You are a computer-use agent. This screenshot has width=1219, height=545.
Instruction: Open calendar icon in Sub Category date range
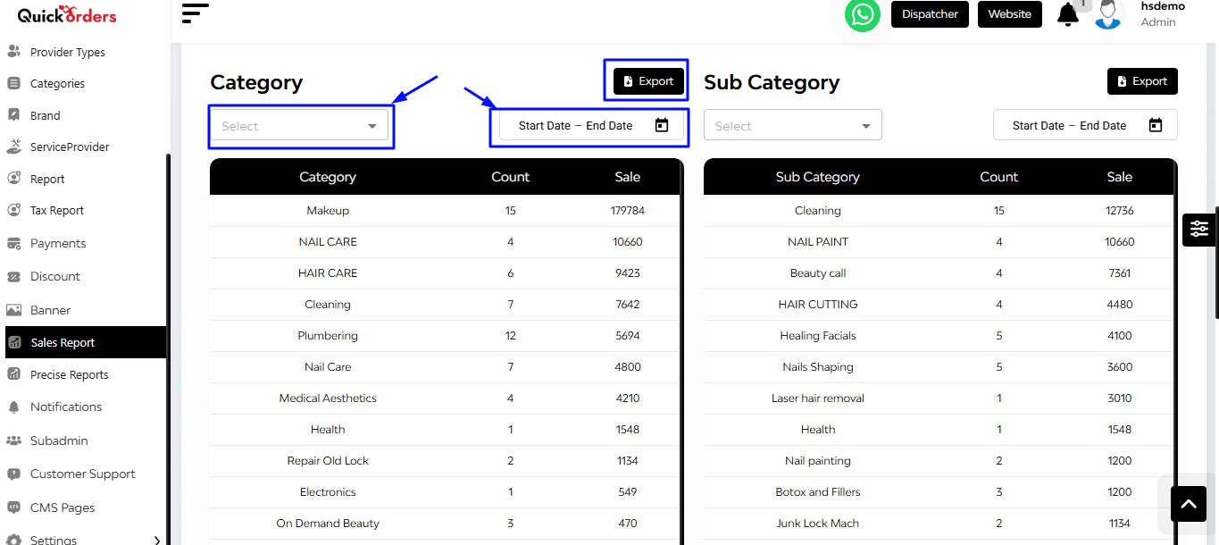pos(1156,125)
